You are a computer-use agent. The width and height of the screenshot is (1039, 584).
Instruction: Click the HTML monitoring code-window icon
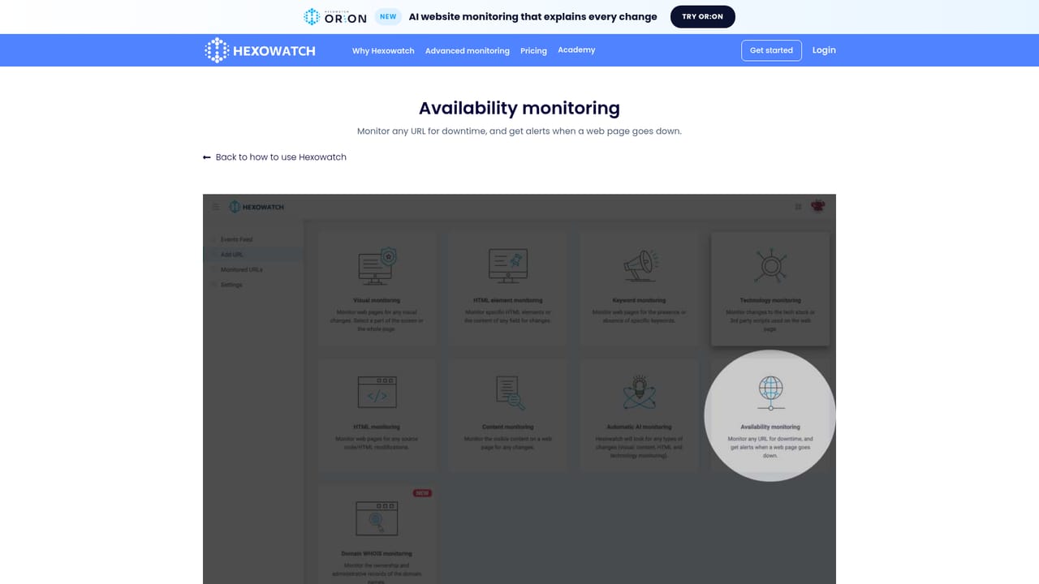(x=377, y=393)
